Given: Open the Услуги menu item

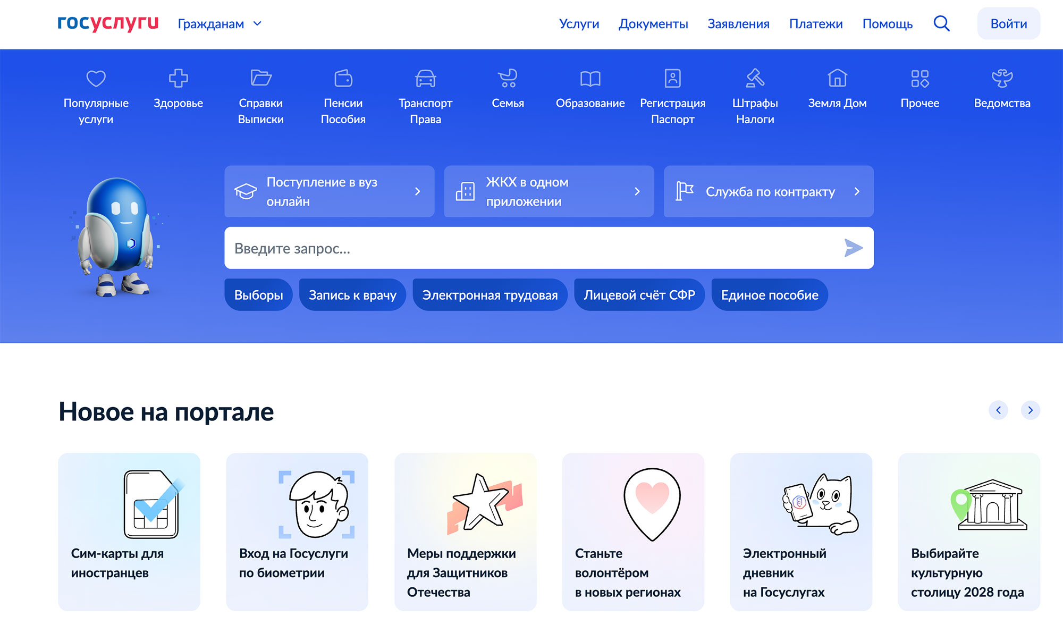Looking at the screenshot, I should (x=579, y=24).
